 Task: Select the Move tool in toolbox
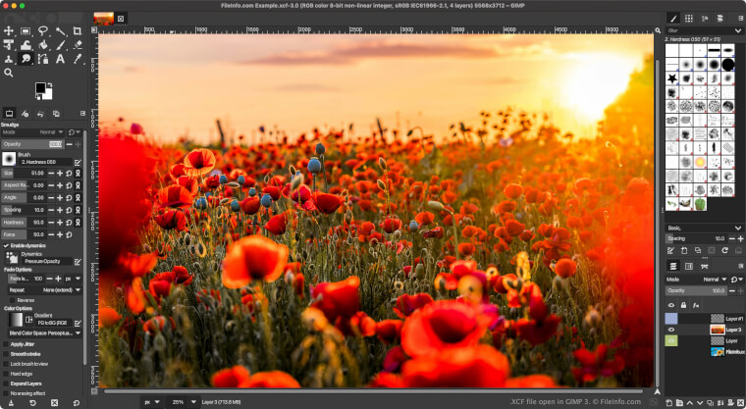pyautogui.click(x=9, y=31)
